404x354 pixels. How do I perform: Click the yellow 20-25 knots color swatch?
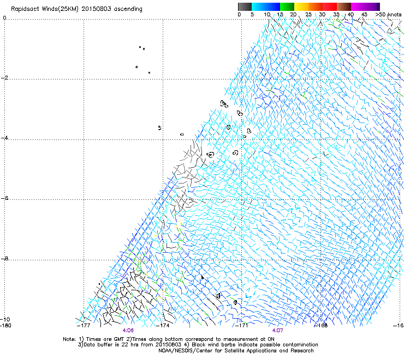[301, 7]
